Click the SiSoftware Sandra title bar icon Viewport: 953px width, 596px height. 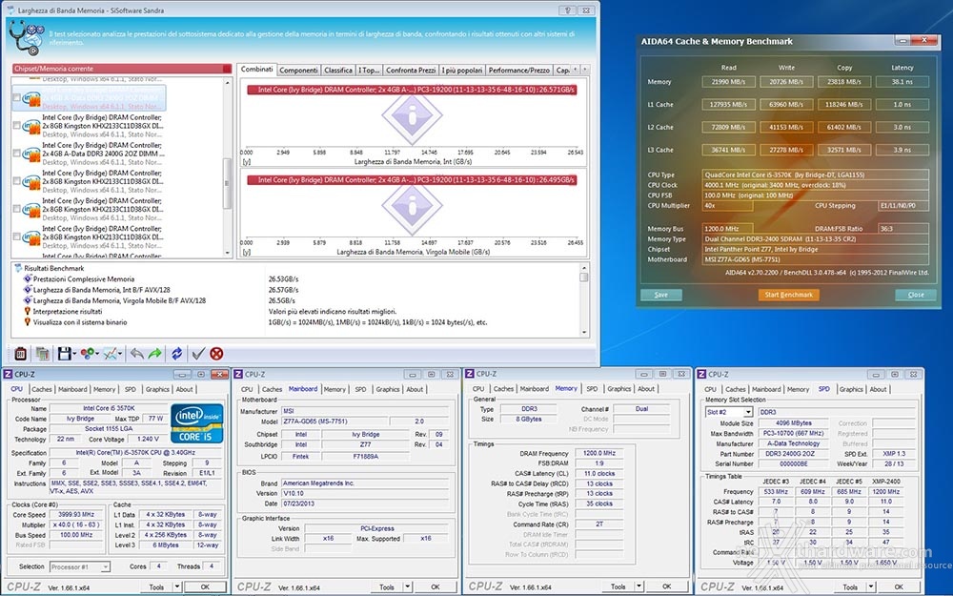pyautogui.click(x=10, y=10)
